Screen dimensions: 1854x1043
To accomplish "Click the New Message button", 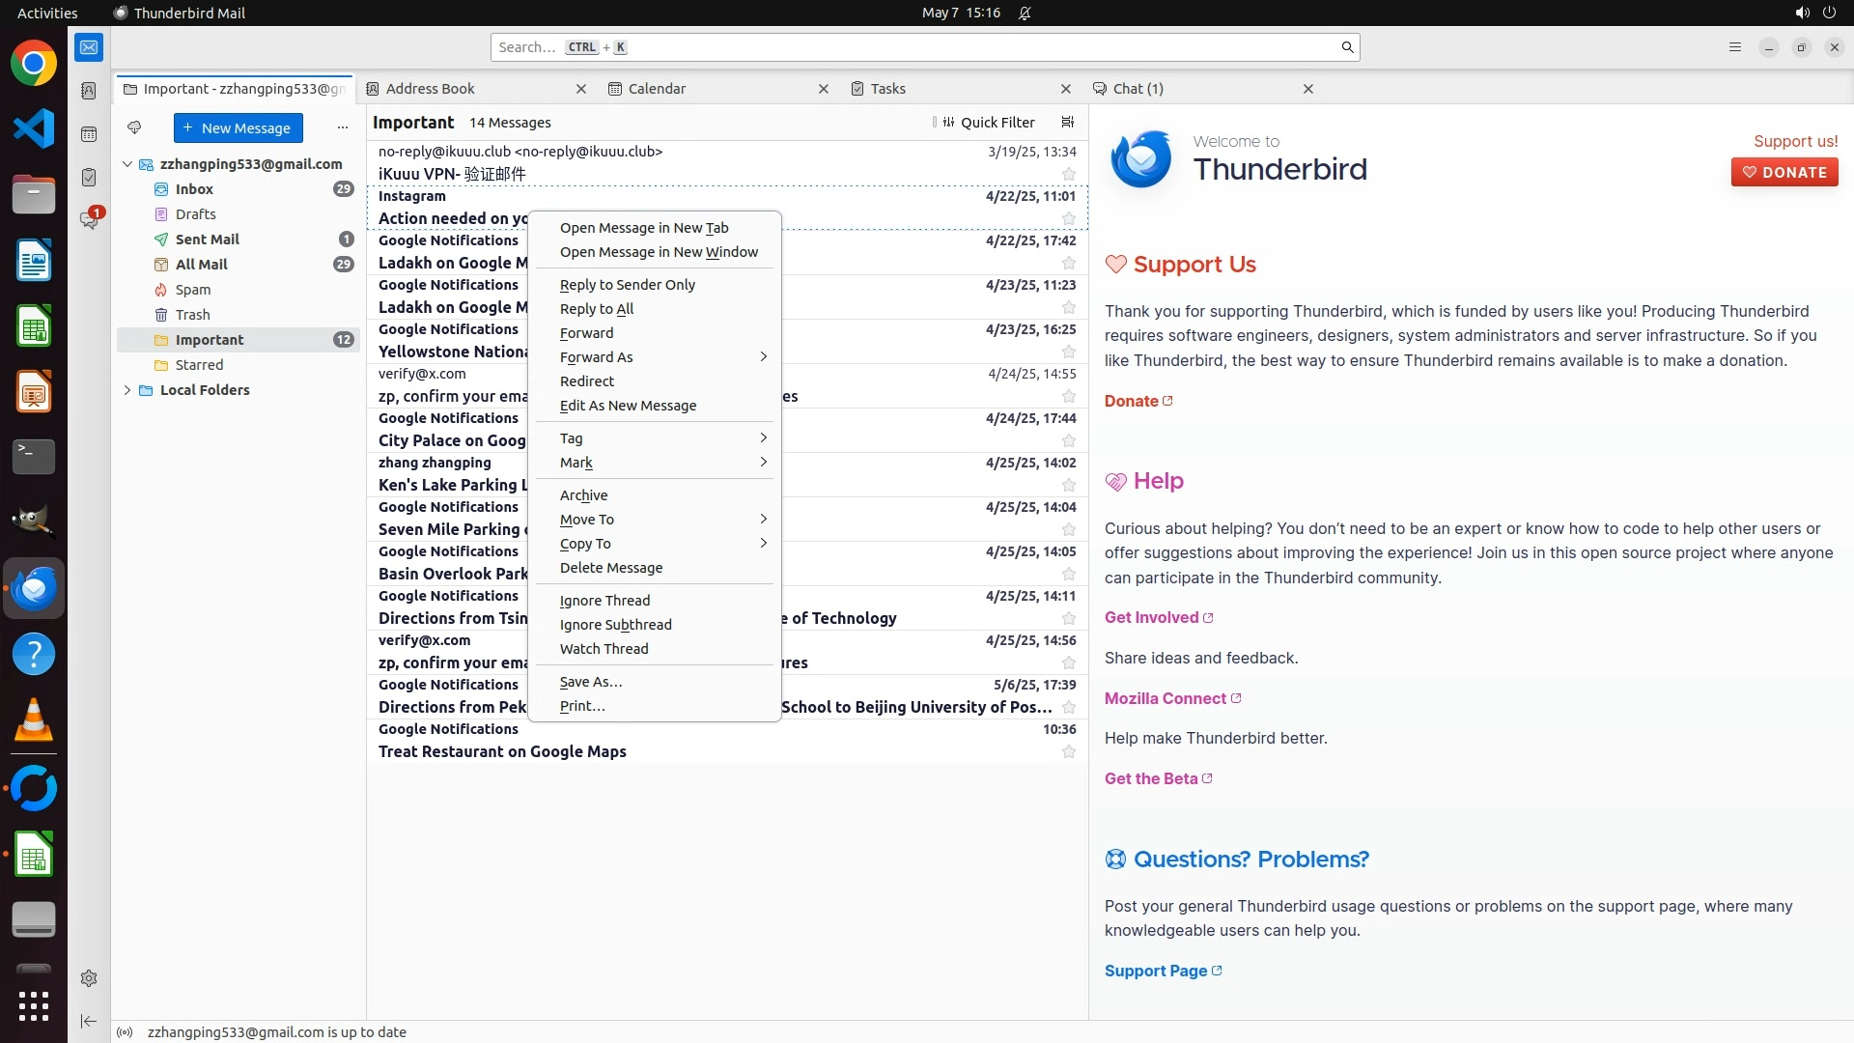I will pos(238,127).
